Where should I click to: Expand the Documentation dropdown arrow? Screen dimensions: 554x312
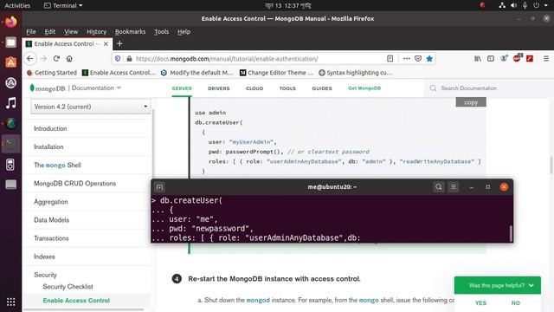point(119,88)
